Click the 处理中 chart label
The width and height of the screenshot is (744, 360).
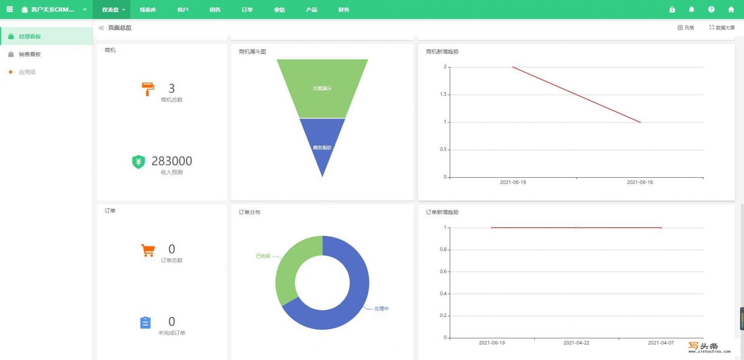coord(381,309)
